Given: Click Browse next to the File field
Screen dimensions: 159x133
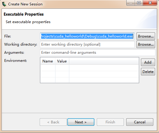Looking at the screenshot, I should click(146, 36).
